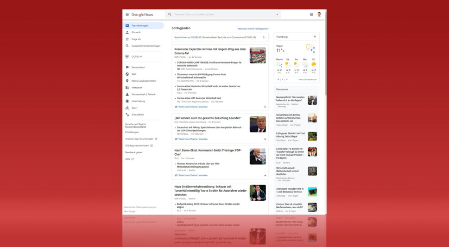Open Maskenpflicht Panorama thumbnail
This screenshot has width=449, height=247.
point(312,100)
